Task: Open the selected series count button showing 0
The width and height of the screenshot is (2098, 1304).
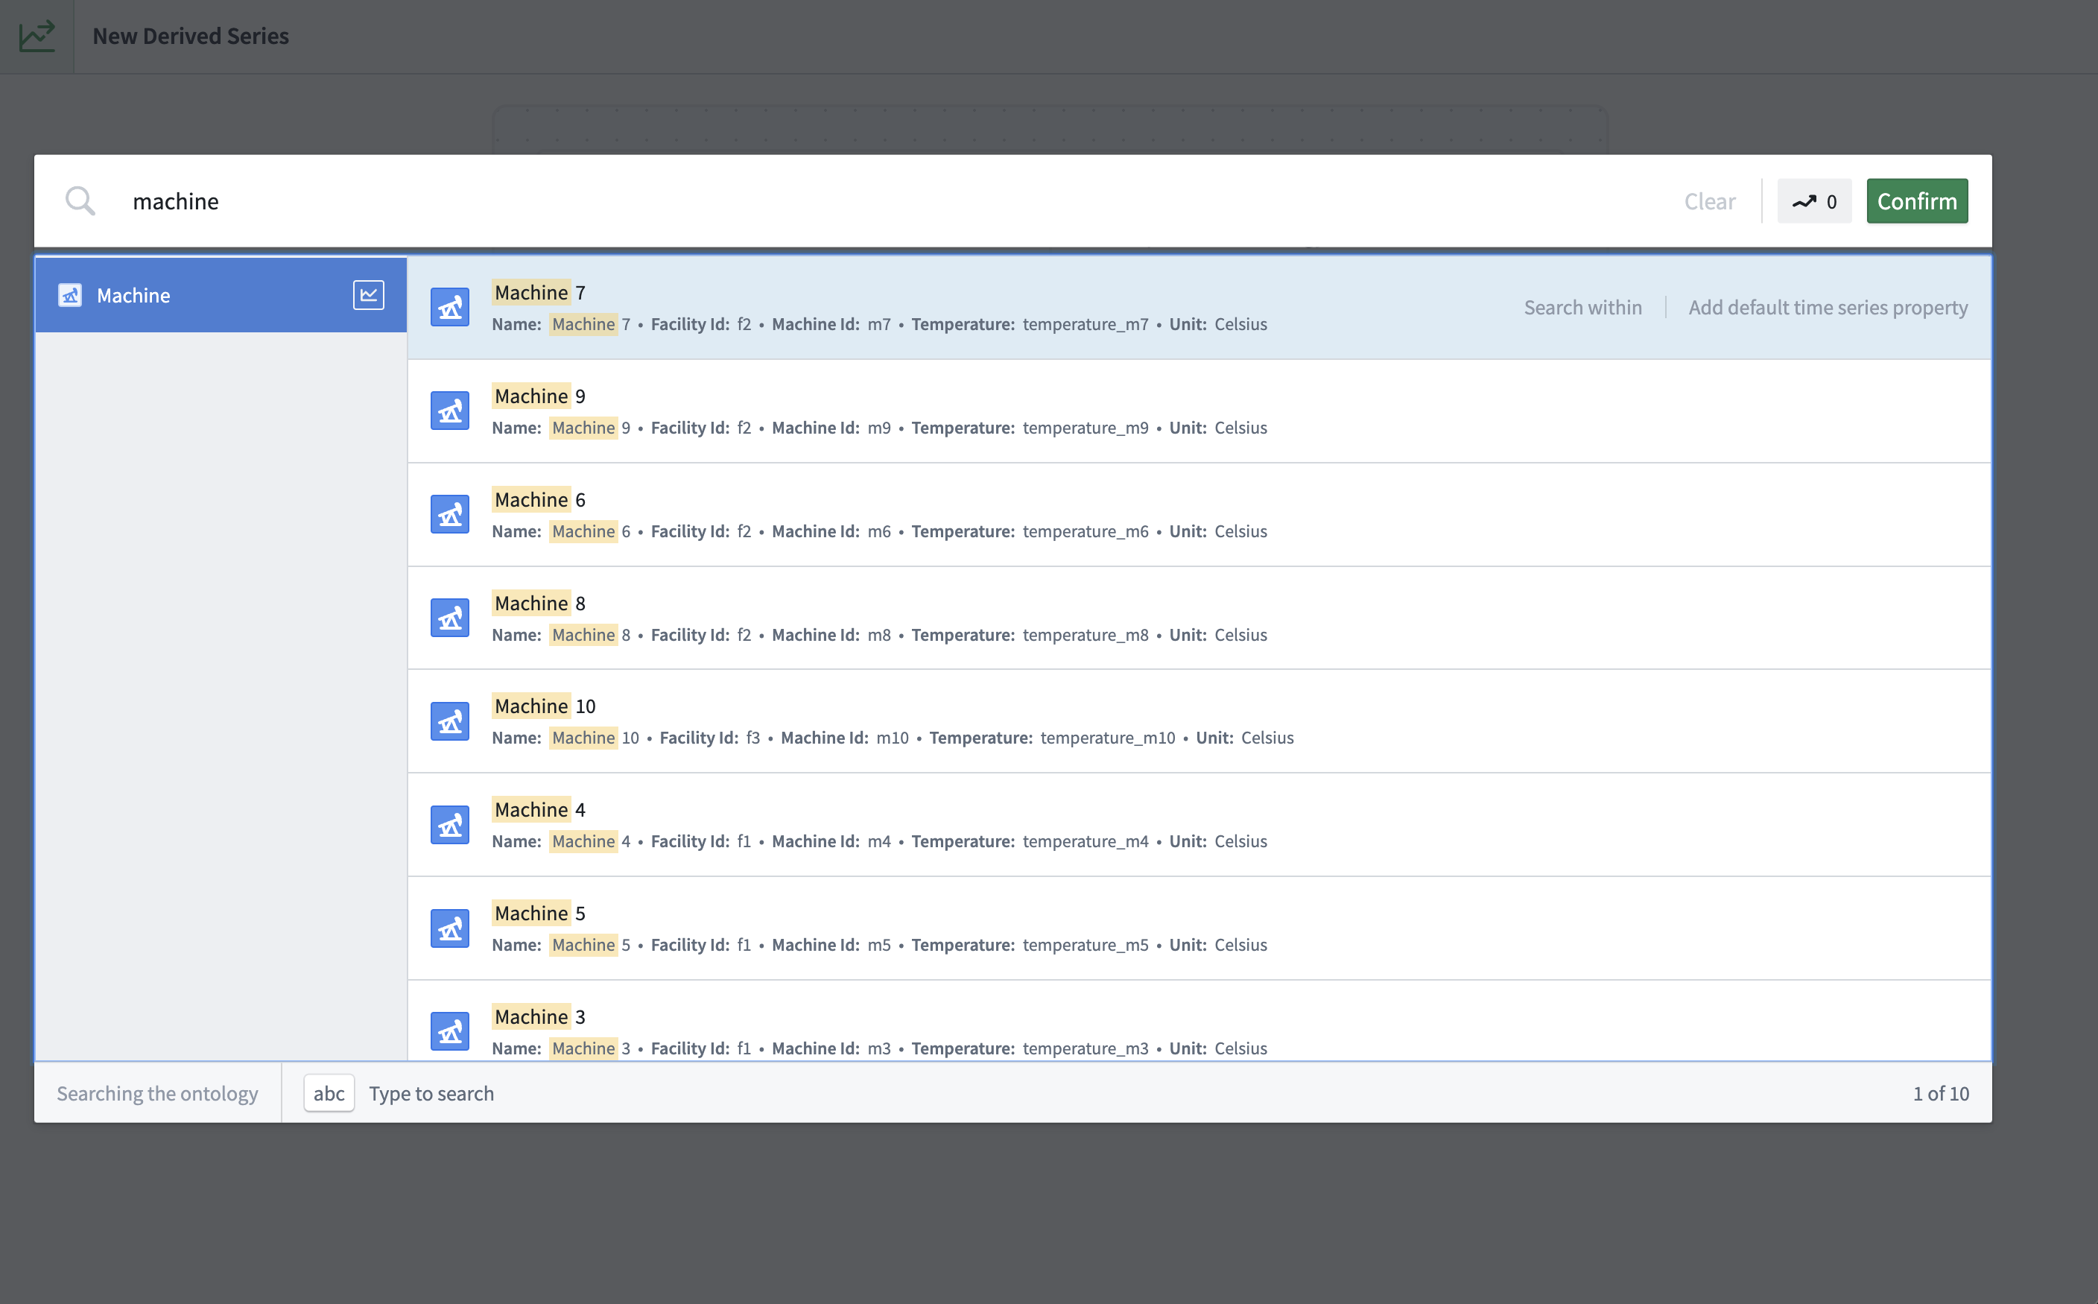Action: tap(1813, 201)
